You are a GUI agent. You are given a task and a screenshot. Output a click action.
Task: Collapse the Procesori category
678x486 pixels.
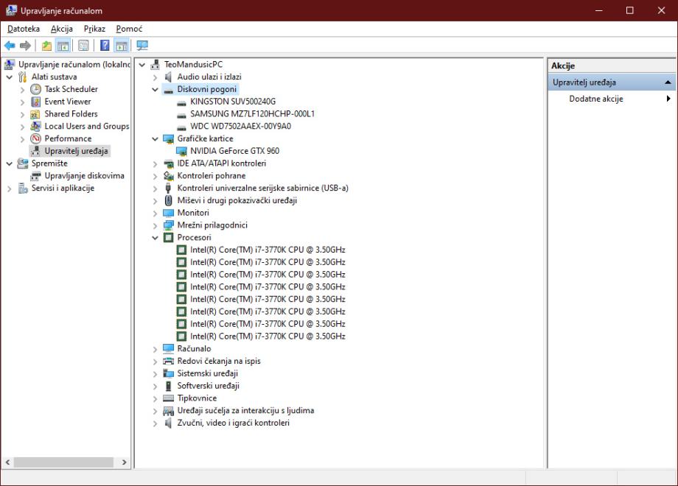[155, 238]
